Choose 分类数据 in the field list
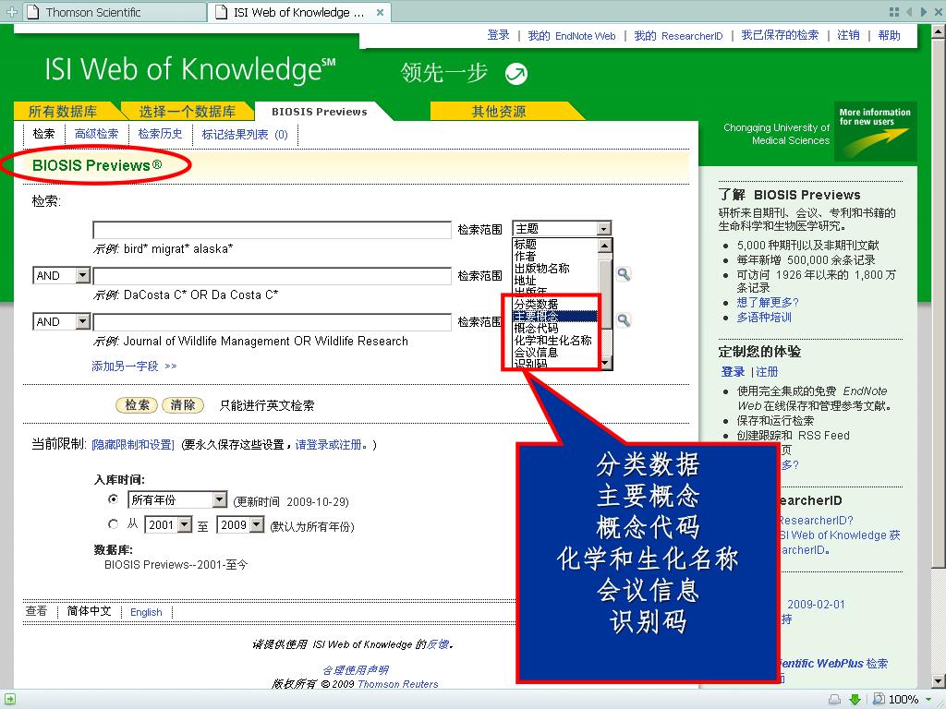 click(x=536, y=305)
